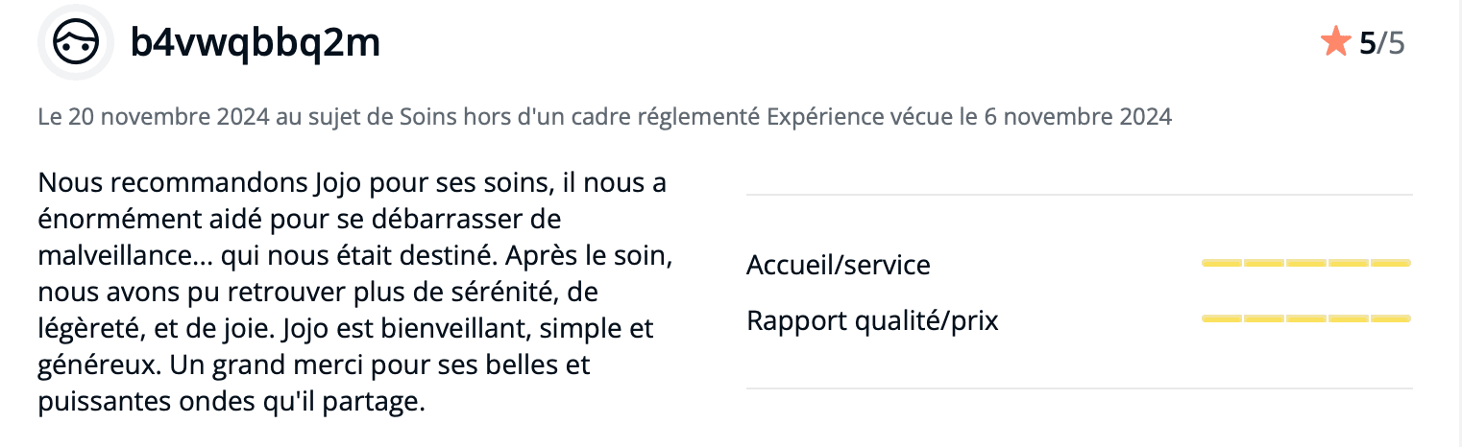This screenshot has height=447, width=1462.
Task: Click Expérience vécue le 6 novembre 2024
Action: (x=969, y=117)
